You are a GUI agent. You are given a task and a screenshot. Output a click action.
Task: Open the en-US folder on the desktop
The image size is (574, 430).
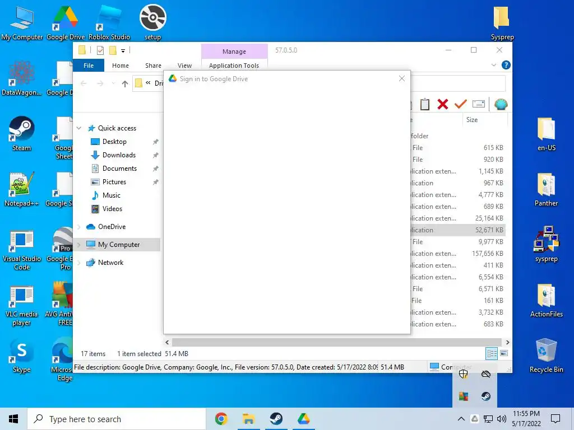(546, 134)
